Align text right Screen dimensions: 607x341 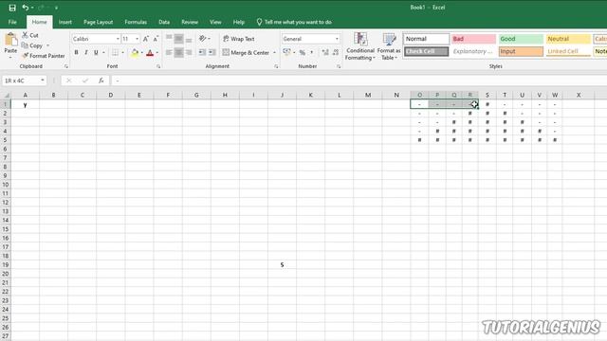(189, 52)
